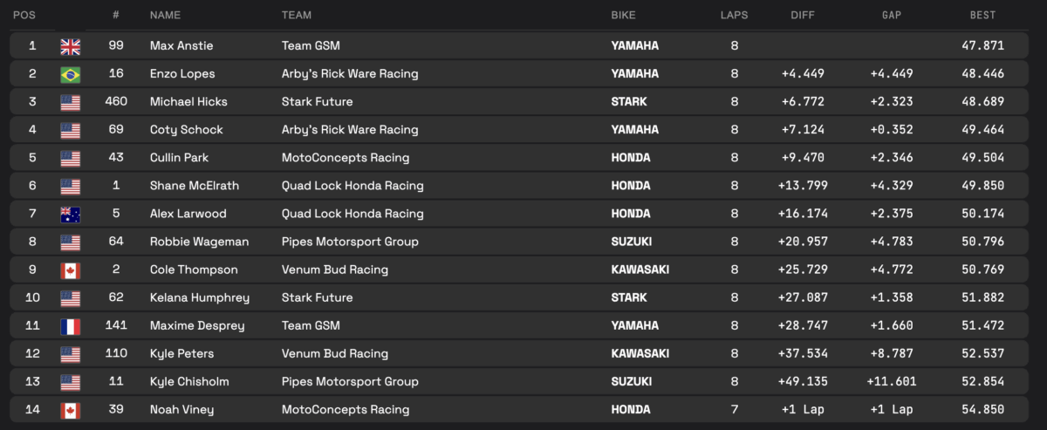Select Cullin Park's row number 43
This screenshot has width=1047, height=430.
pyautogui.click(x=115, y=158)
